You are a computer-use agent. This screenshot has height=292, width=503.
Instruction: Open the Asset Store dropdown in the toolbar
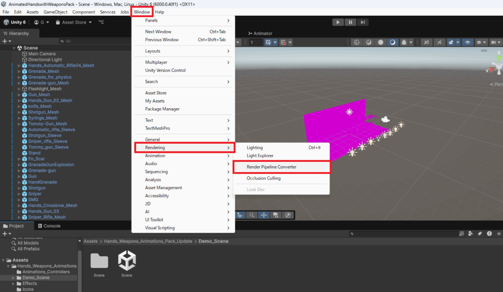[74, 22]
